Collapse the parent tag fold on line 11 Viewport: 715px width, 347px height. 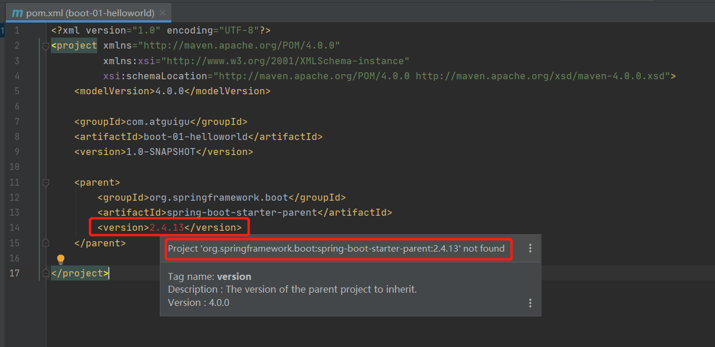46,183
